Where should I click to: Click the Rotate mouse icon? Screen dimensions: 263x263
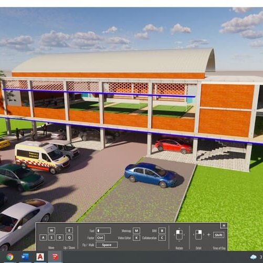click(179, 235)
